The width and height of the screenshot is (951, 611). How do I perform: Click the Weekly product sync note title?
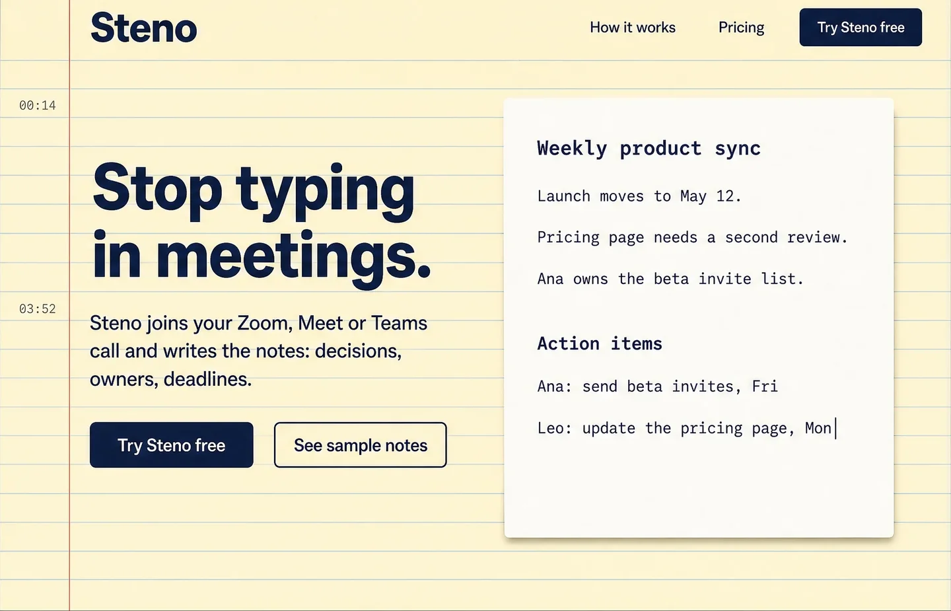[649, 149]
